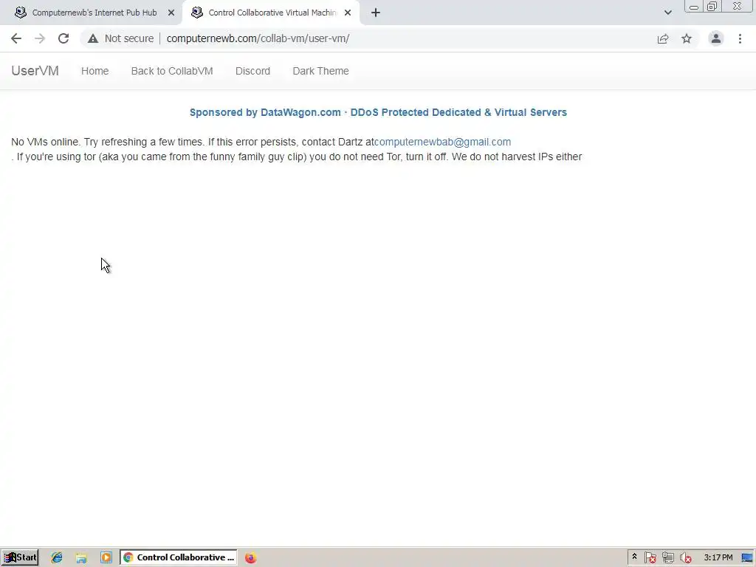
Task: Open a new tab with the plus button
Action: coord(376,13)
